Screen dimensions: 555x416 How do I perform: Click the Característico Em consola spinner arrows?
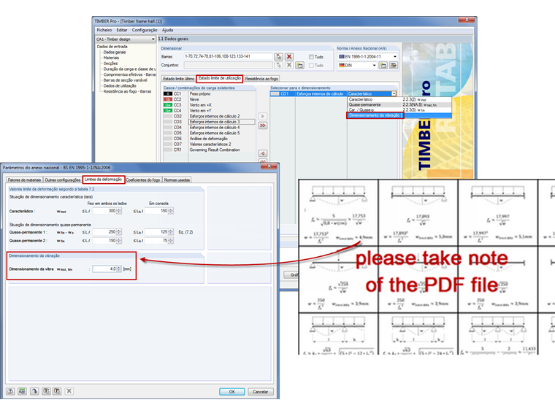coord(171,211)
